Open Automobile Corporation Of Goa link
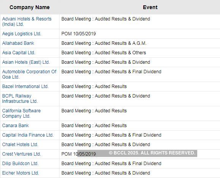This screenshot has height=178, width=220. pyautogui.click(x=29, y=74)
